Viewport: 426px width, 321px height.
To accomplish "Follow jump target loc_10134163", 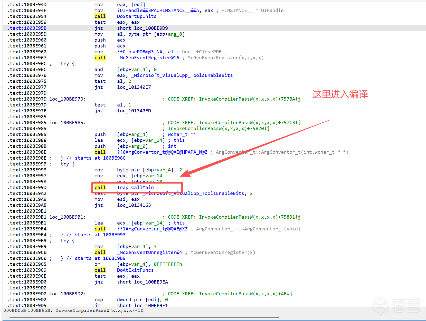I will pos(134,205).
